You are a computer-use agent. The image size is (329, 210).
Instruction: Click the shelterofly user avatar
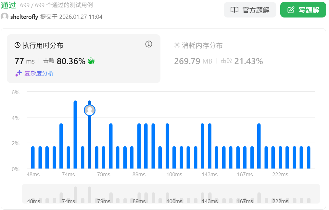(x=5, y=17)
